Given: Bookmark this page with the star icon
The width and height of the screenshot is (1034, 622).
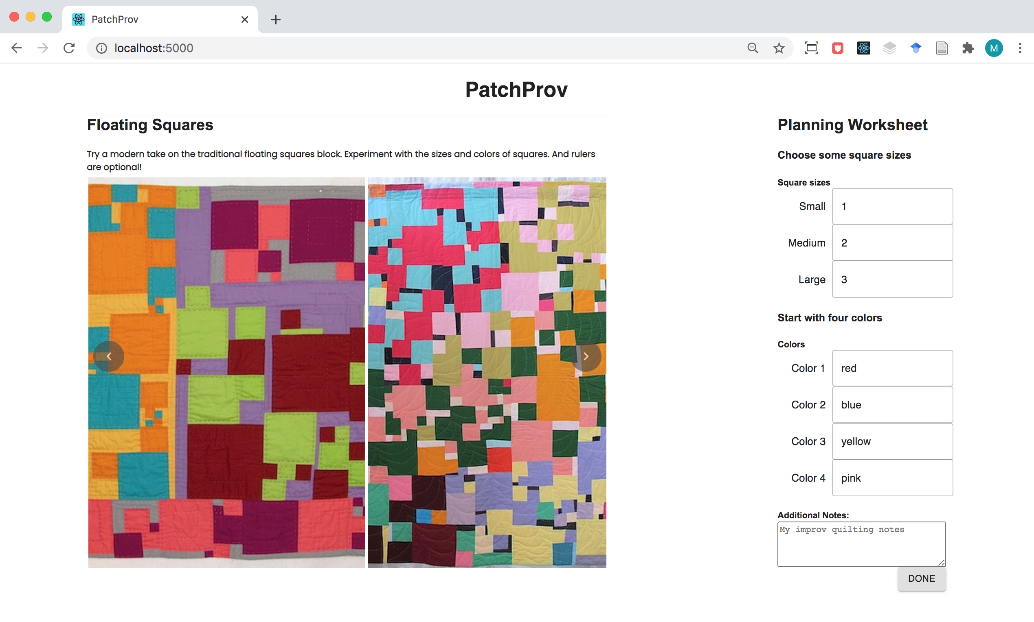Looking at the screenshot, I should point(779,48).
